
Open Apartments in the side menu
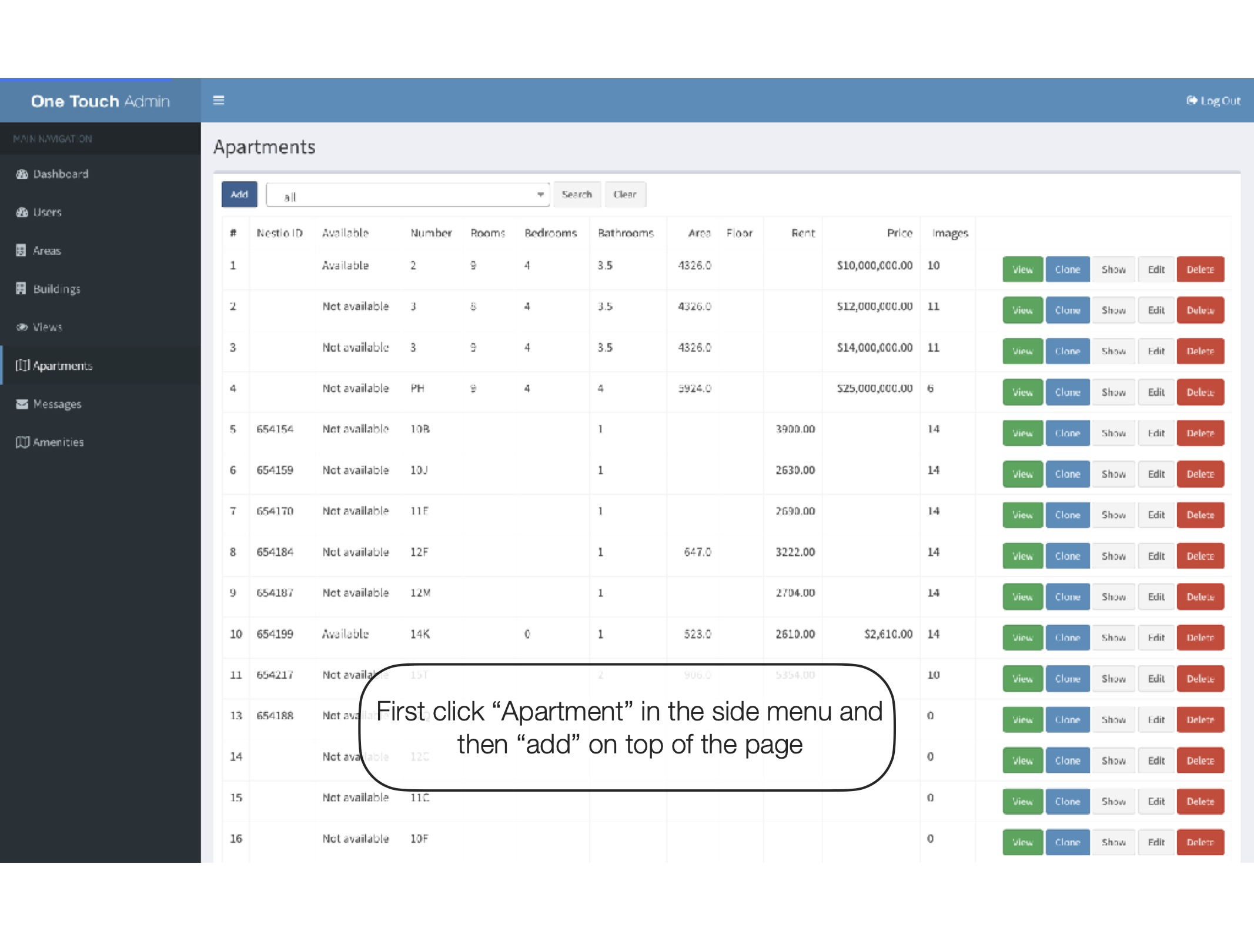coord(62,366)
